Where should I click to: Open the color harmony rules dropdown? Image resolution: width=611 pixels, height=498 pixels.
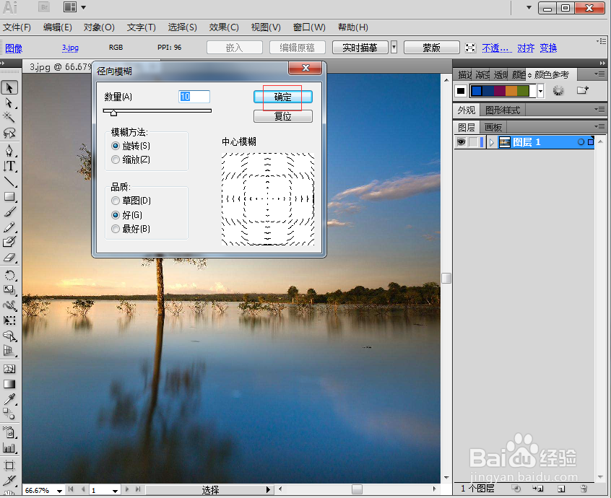pyautogui.click(x=540, y=91)
